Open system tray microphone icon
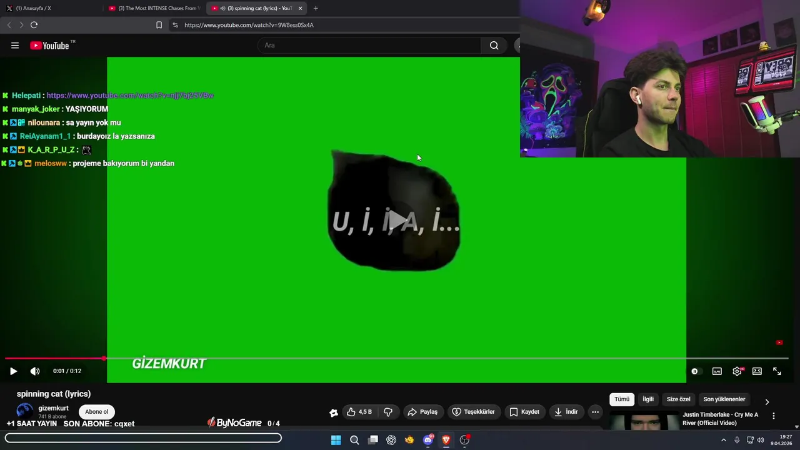The height and width of the screenshot is (450, 800). 737,440
